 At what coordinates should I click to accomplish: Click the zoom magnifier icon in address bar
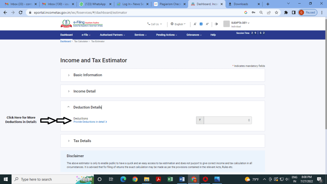pos(261,12)
